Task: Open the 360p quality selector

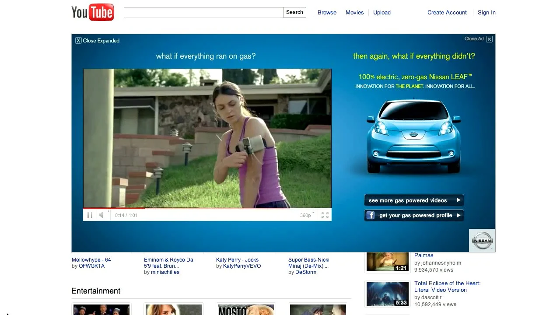Action: coord(307,215)
